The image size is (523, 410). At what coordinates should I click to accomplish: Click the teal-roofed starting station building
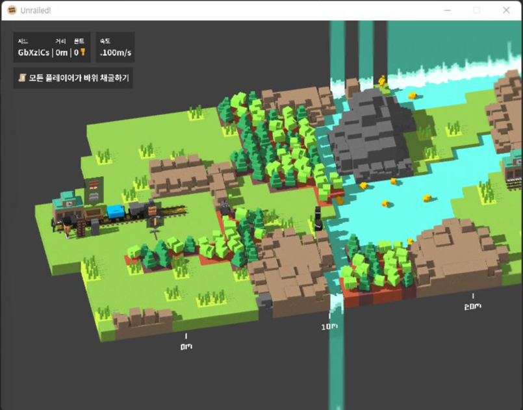pyautogui.click(x=68, y=205)
